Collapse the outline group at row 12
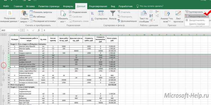This screenshot has width=211, height=105. tap(4, 66)
